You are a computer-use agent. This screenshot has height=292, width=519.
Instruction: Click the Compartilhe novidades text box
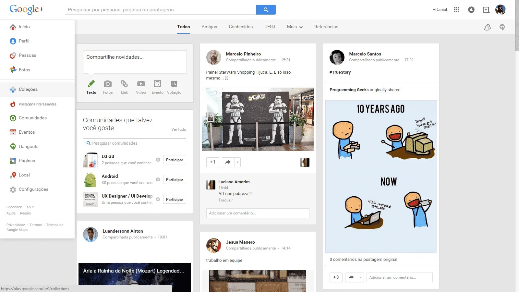[135, 62]
